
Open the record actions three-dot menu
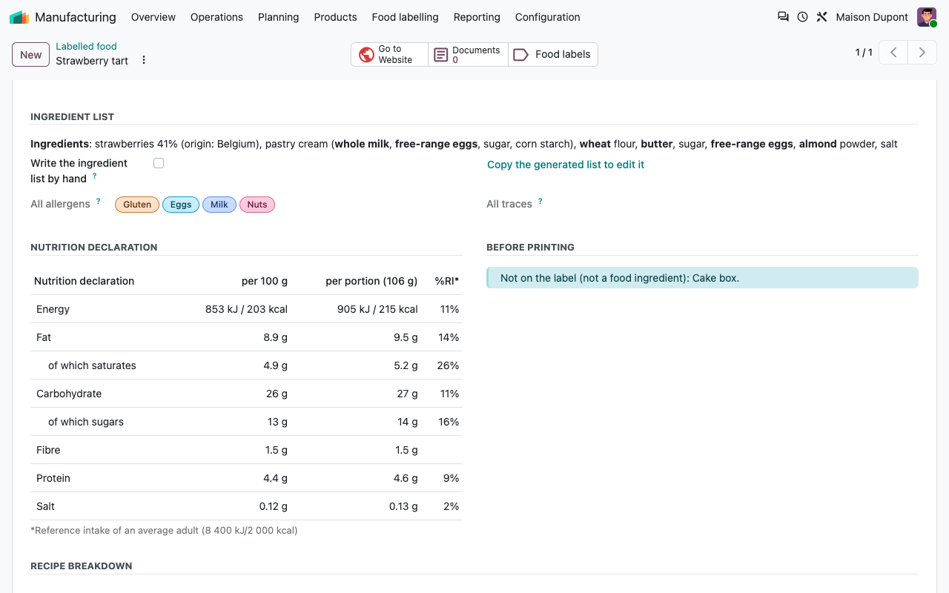(144, 60)
